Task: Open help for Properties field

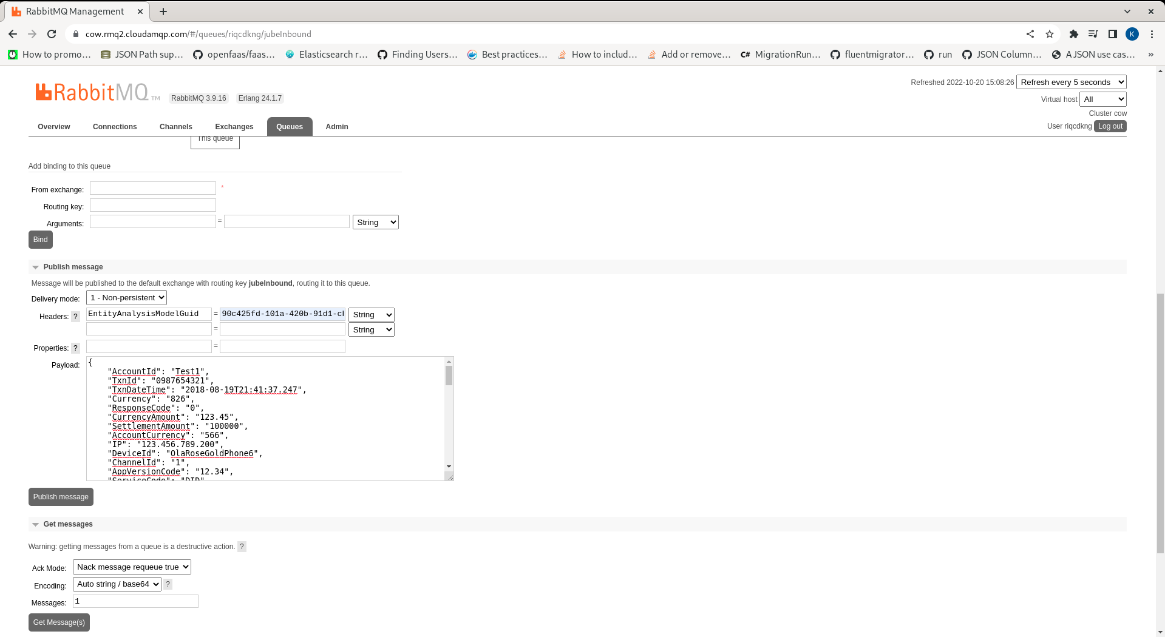Action: pyautogui.click(x=75, y=348)
